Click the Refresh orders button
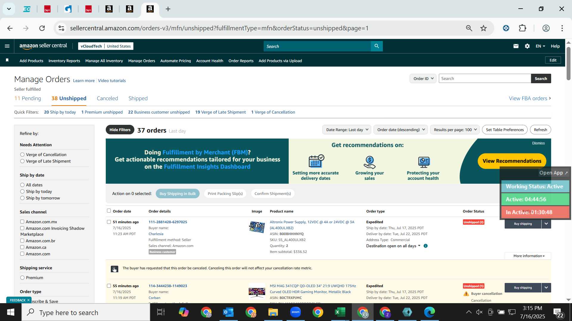Image resolution: width=572 pixels, height=321 pixels. coord(540,130)
